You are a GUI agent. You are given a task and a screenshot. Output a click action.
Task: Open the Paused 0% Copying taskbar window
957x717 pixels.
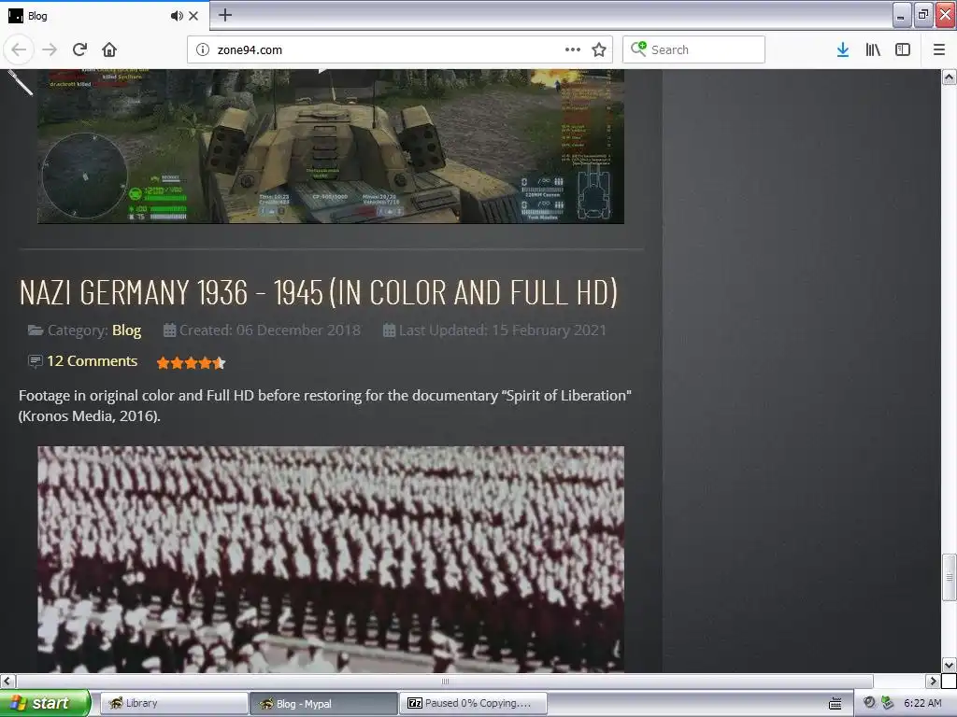click(x=473, y=703)
